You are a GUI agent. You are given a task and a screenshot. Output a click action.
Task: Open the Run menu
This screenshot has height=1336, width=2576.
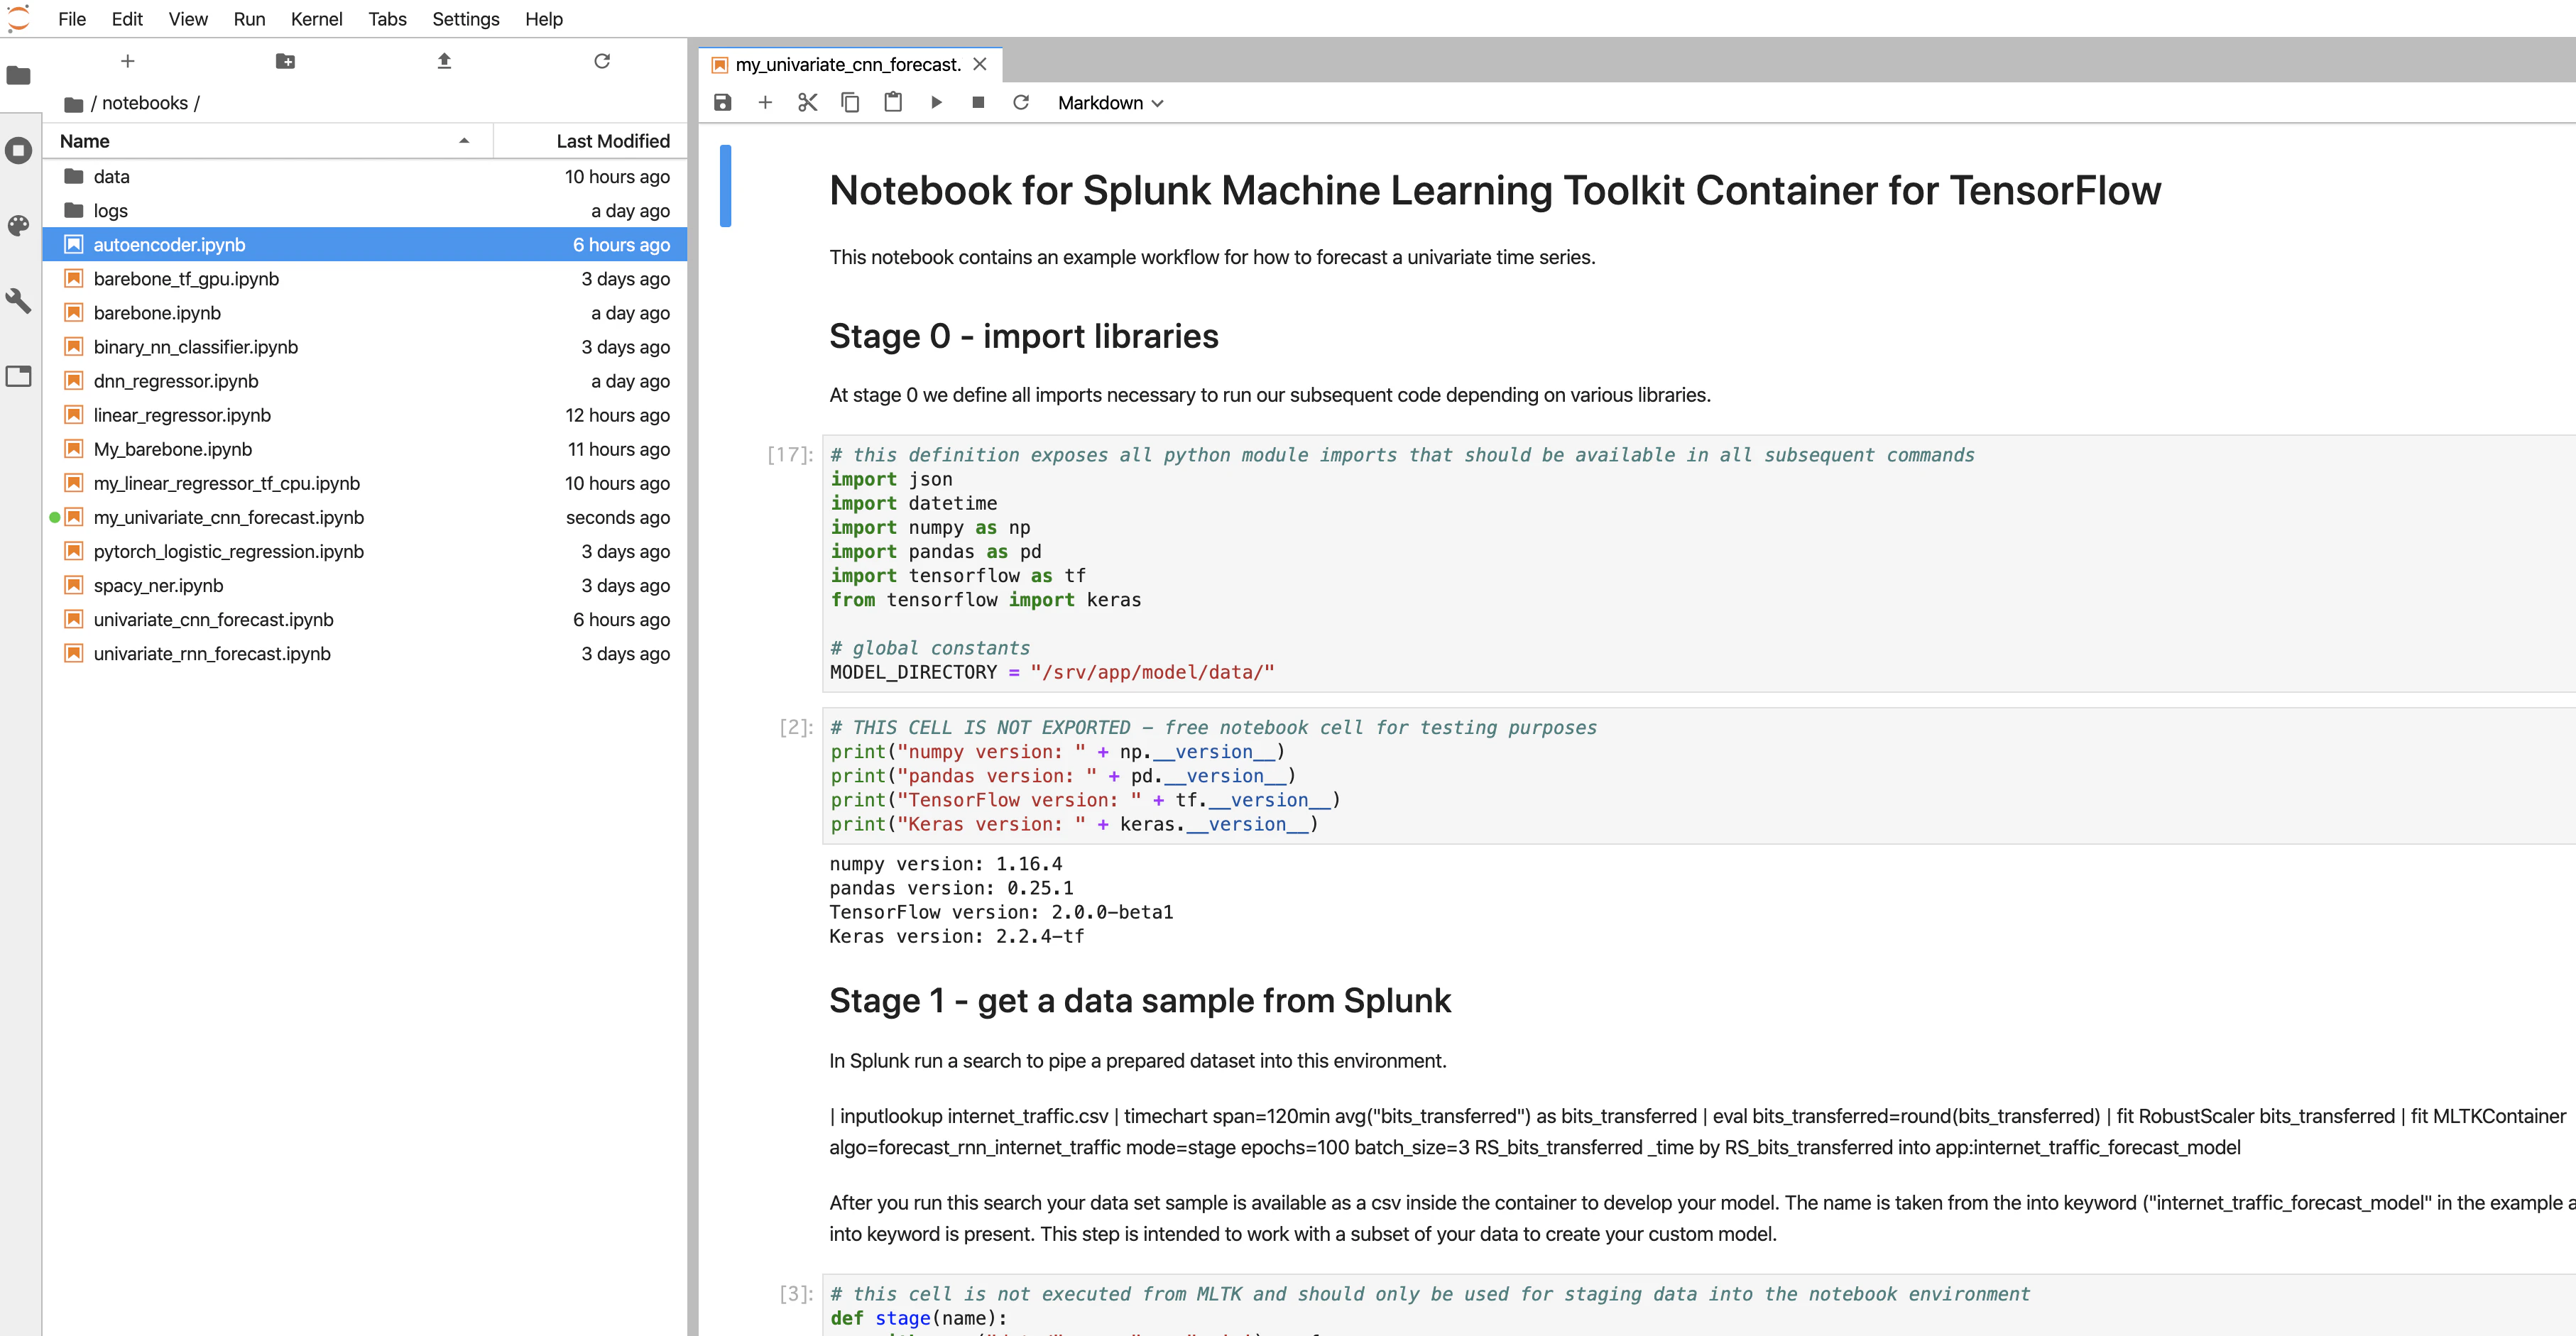click(249, 19)
